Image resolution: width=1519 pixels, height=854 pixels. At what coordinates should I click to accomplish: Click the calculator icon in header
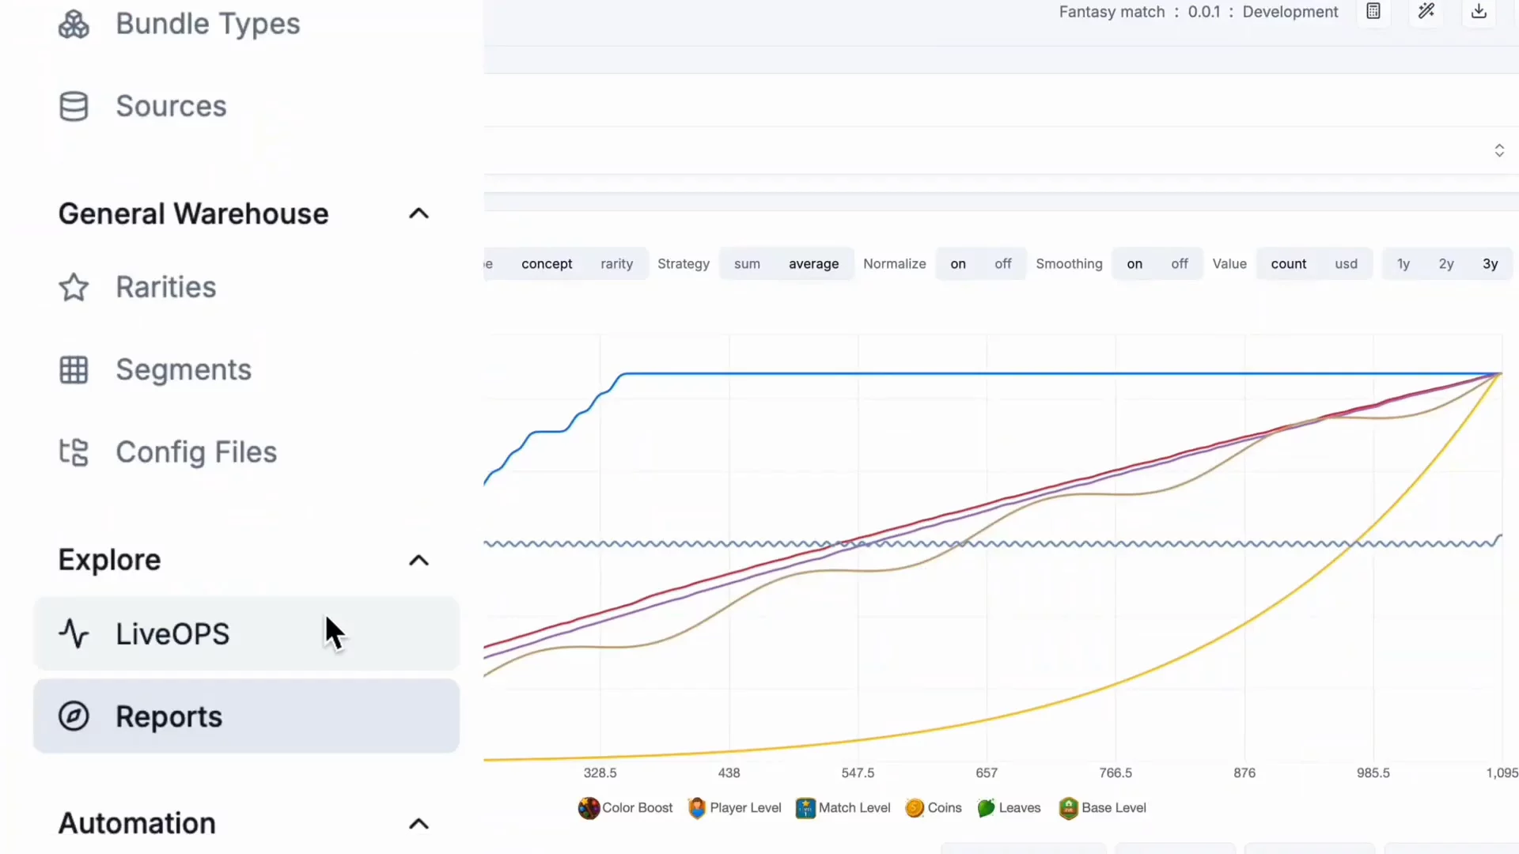1373,12
